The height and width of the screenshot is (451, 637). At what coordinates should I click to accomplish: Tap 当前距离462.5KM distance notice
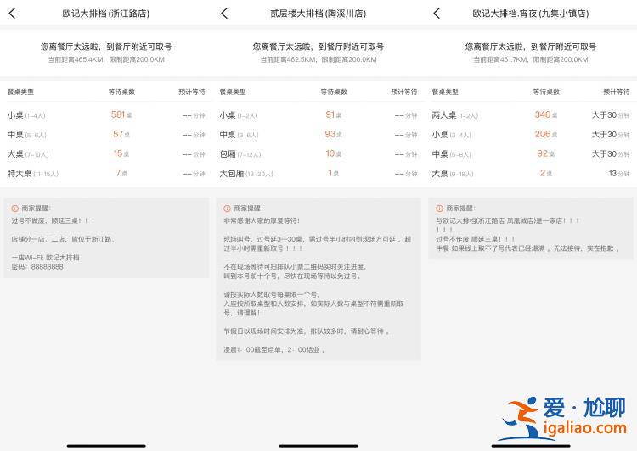(318, 59)
